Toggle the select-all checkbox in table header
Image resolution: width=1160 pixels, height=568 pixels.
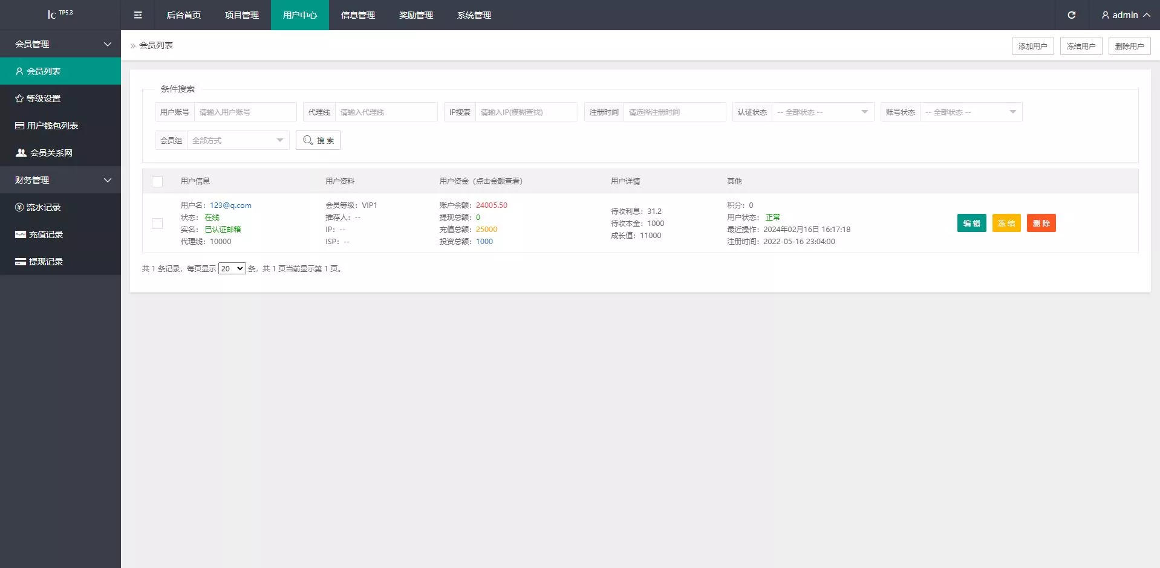(157, 181)
